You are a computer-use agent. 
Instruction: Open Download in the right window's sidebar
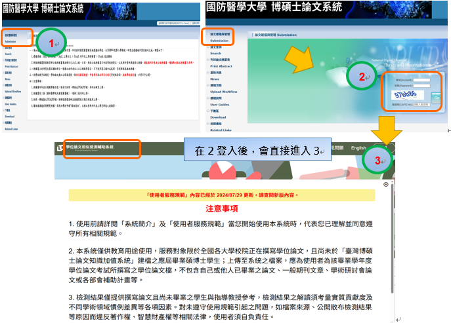(x=218, y=117)
